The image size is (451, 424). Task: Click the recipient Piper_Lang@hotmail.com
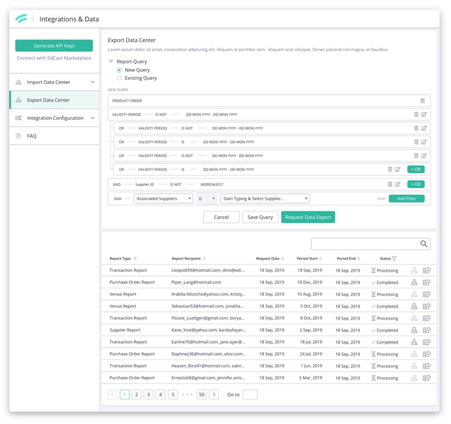pos(196,282)
